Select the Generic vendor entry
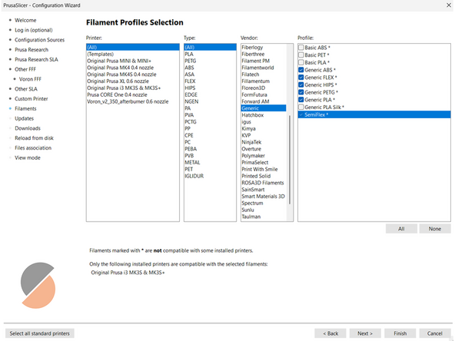The image size is (455, 341). tap(264, 108)
